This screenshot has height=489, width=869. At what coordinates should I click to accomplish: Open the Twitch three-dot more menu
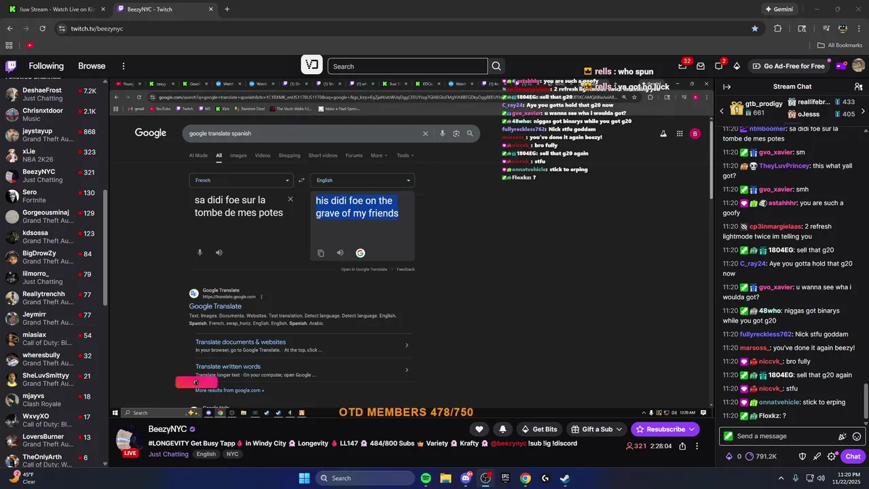124,66
